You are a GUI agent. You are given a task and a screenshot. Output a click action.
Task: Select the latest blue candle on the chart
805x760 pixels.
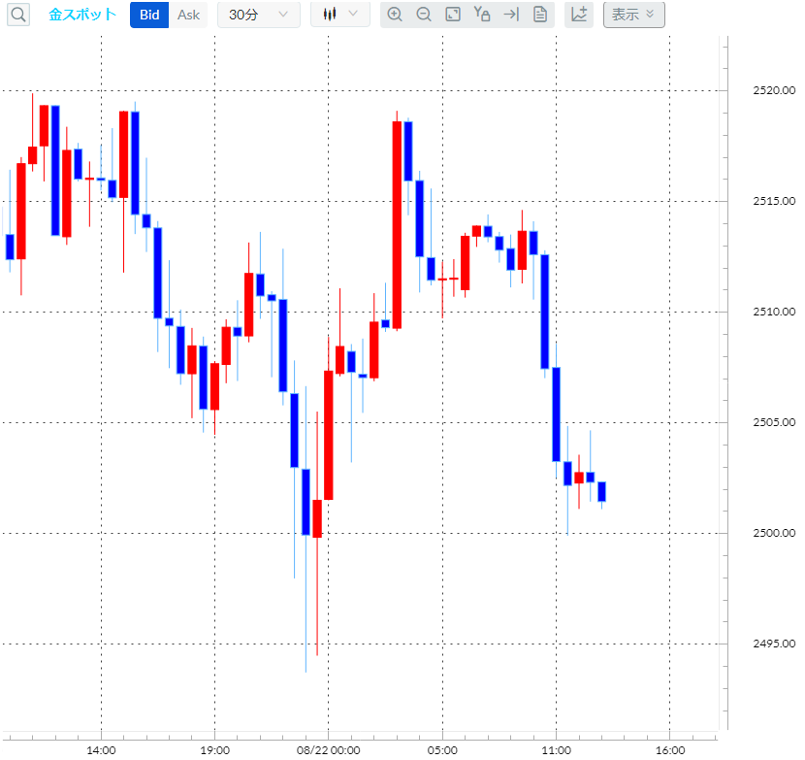pyautogui.click(x=601, y=492)
